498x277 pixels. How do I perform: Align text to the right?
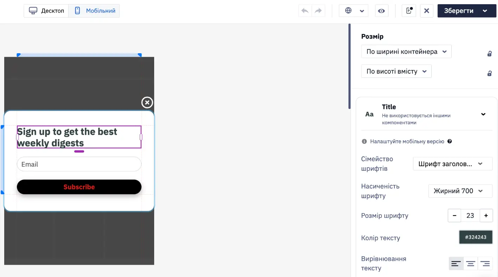pyautogui.click(x=485, y=264)
